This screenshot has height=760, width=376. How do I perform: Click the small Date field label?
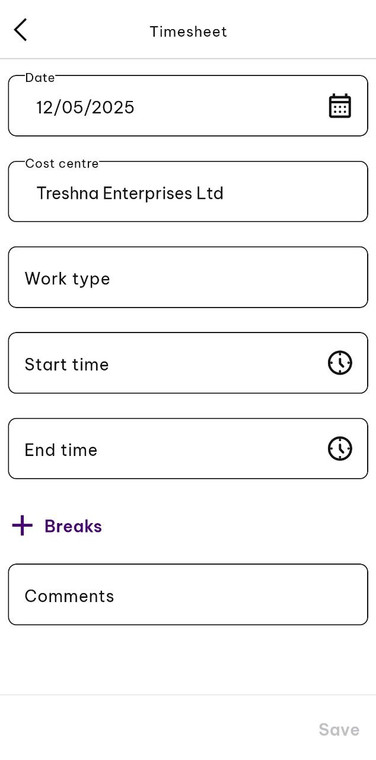(x=40, y=78)
